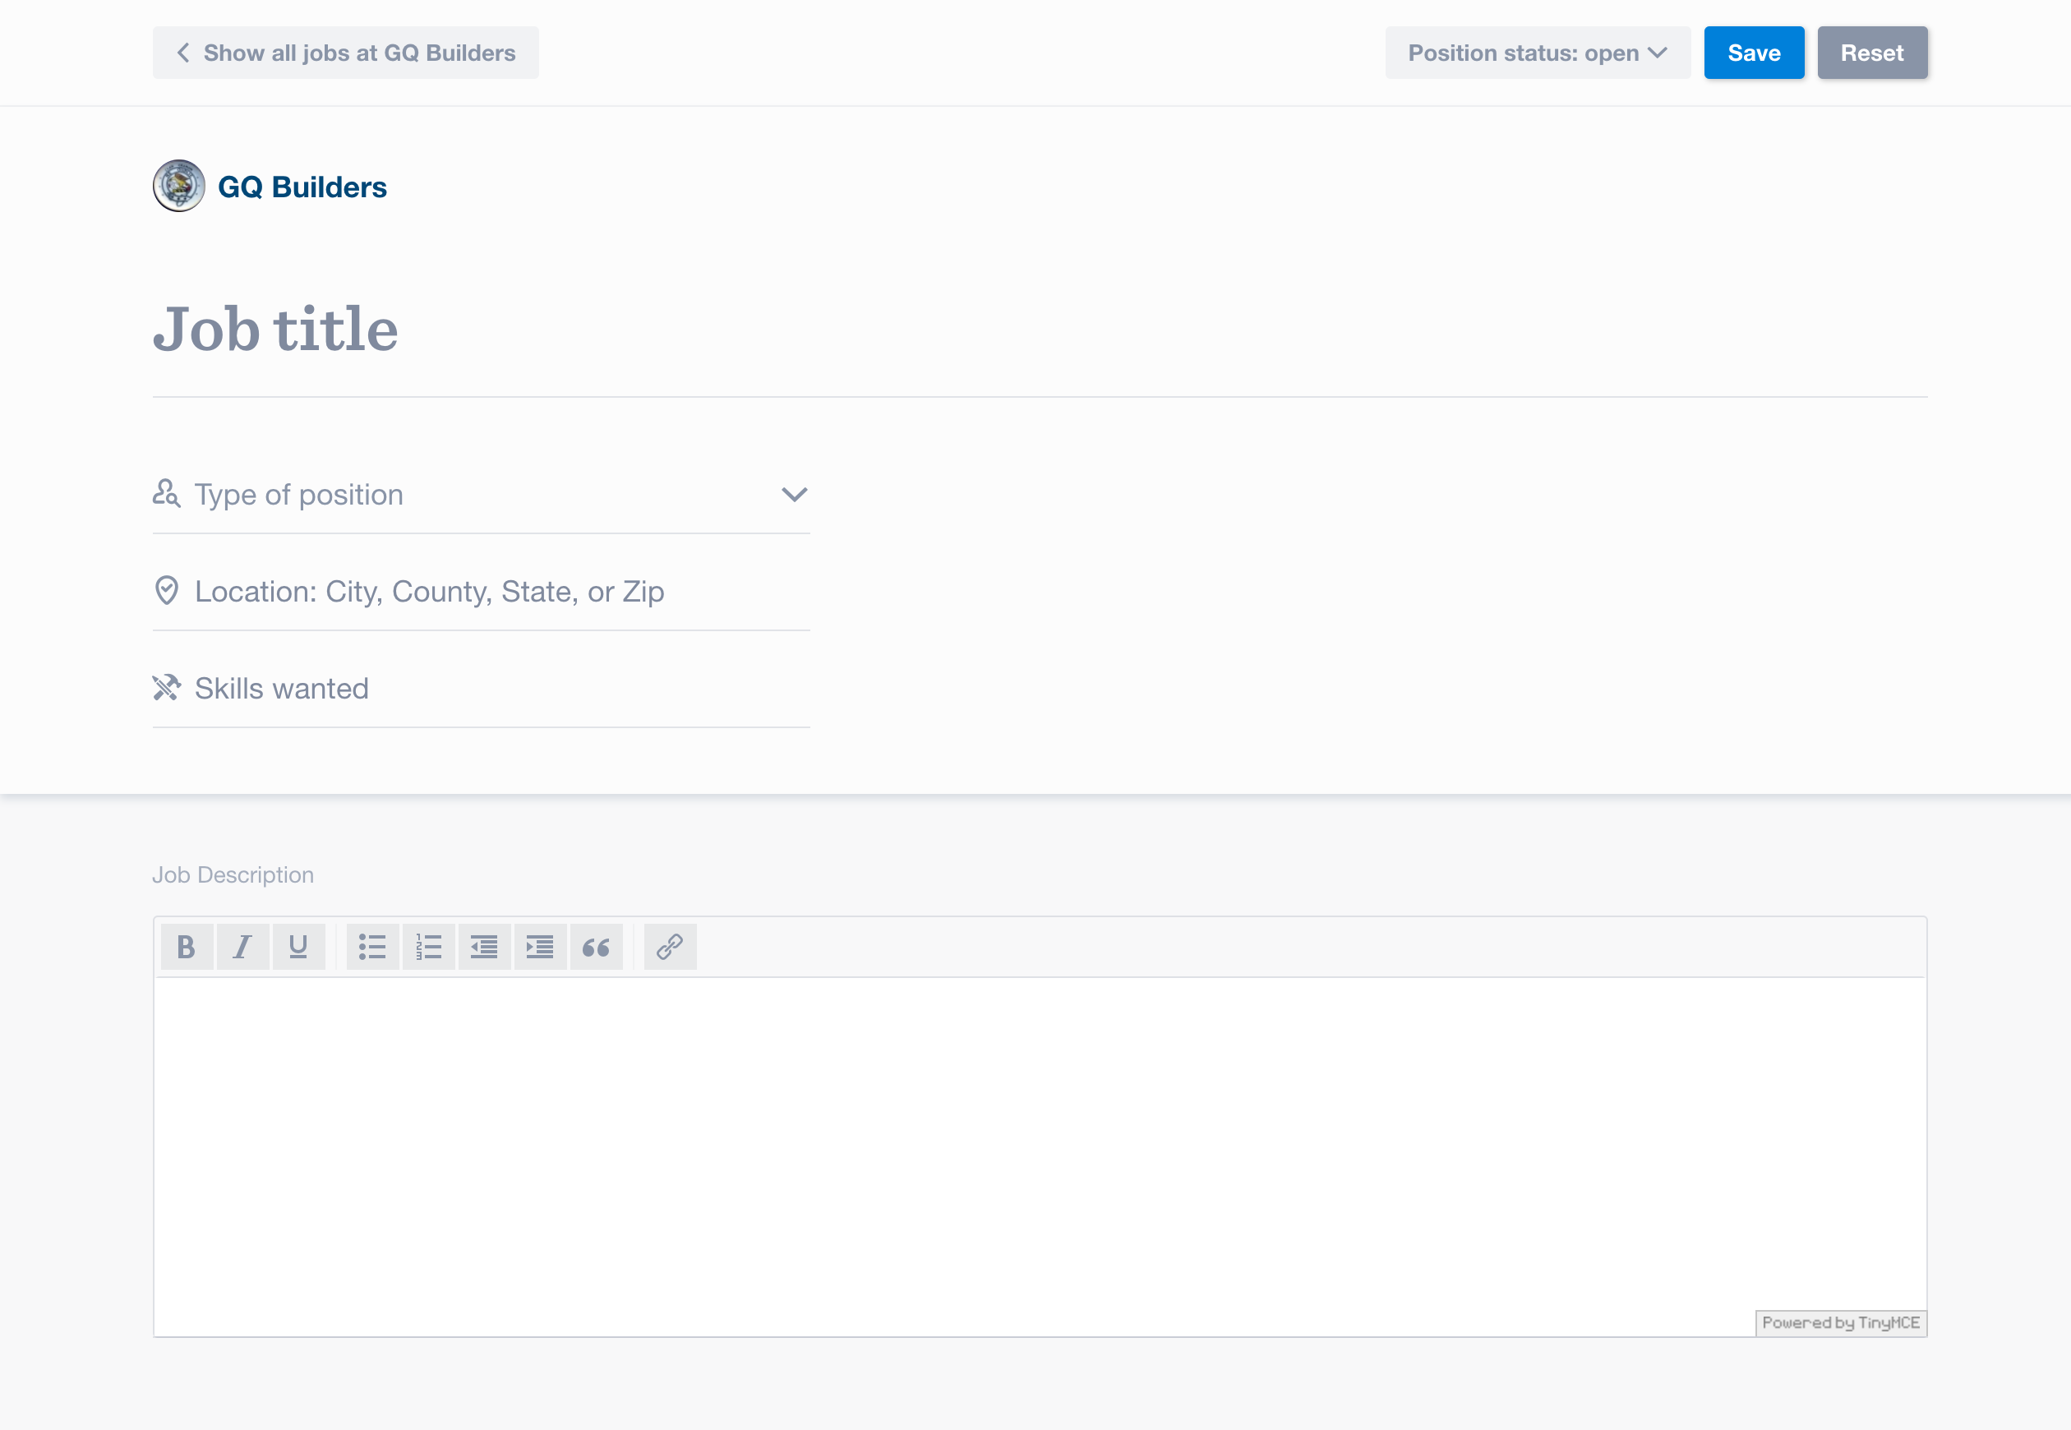Insert a link in the description

point(669,947)
